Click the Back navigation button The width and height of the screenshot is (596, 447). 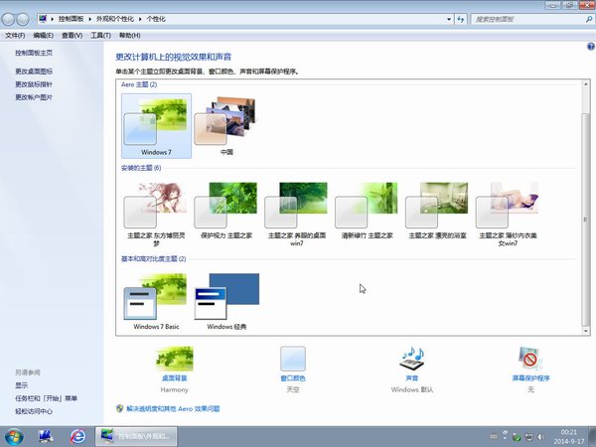9,20
